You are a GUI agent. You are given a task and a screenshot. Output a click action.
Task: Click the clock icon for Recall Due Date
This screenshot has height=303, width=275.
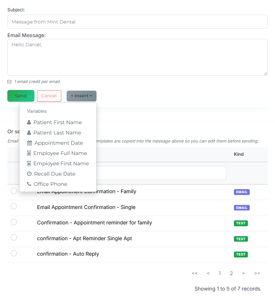pos(29,174)
